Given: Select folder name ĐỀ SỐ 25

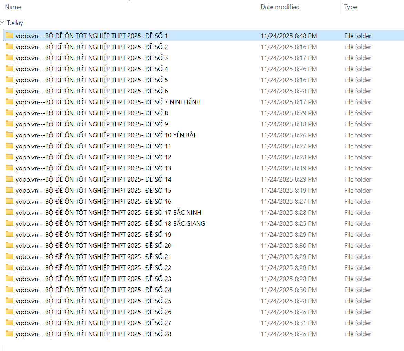Looking at the screenshot, I should pos(93,301).
